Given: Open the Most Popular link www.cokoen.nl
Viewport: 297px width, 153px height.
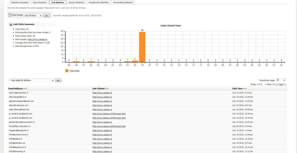Looking at the screenshot, I should pos(37,39).
